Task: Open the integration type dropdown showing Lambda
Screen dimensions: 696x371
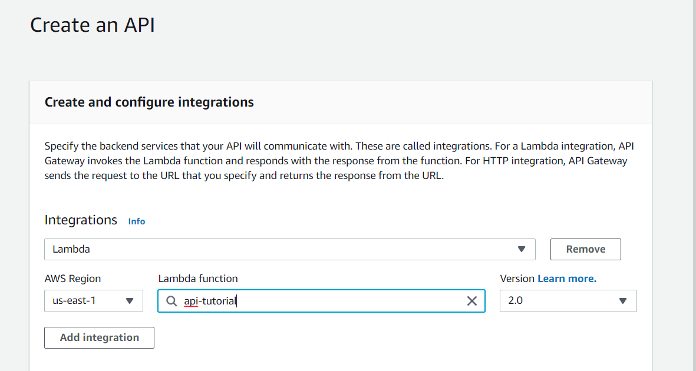Action: click(x=289, y=249)
